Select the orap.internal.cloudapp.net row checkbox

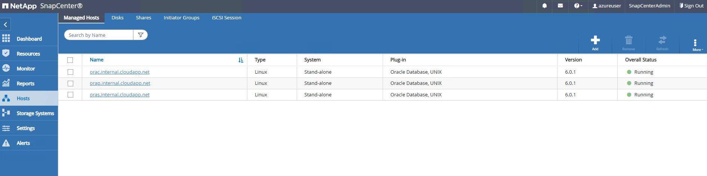point(70,83)
